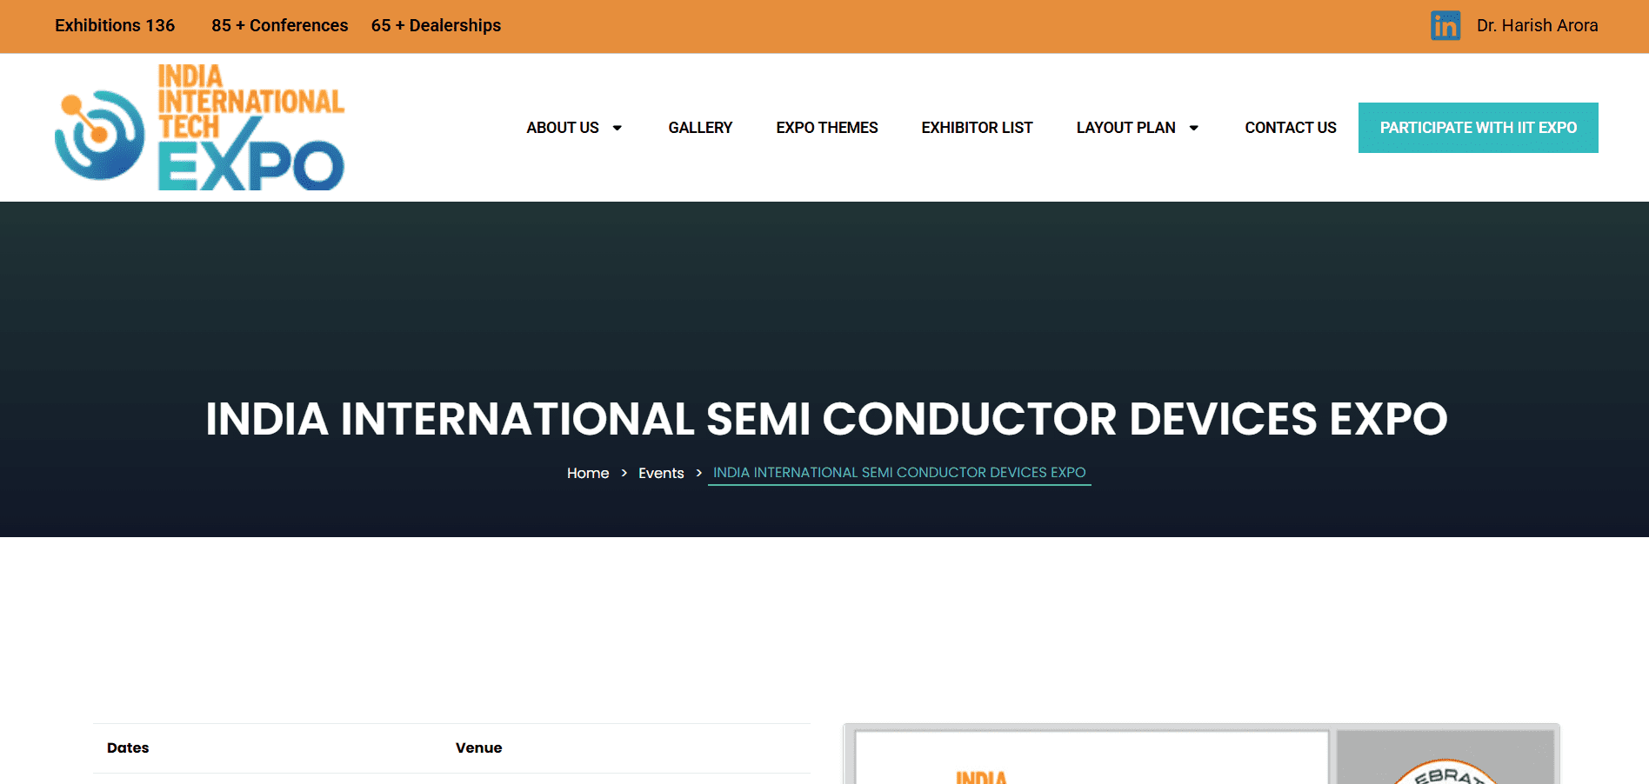Go to the Gallery page
Image resolution: width=1649 pixels, height=784 pixels.
click(x=700, y=128)
